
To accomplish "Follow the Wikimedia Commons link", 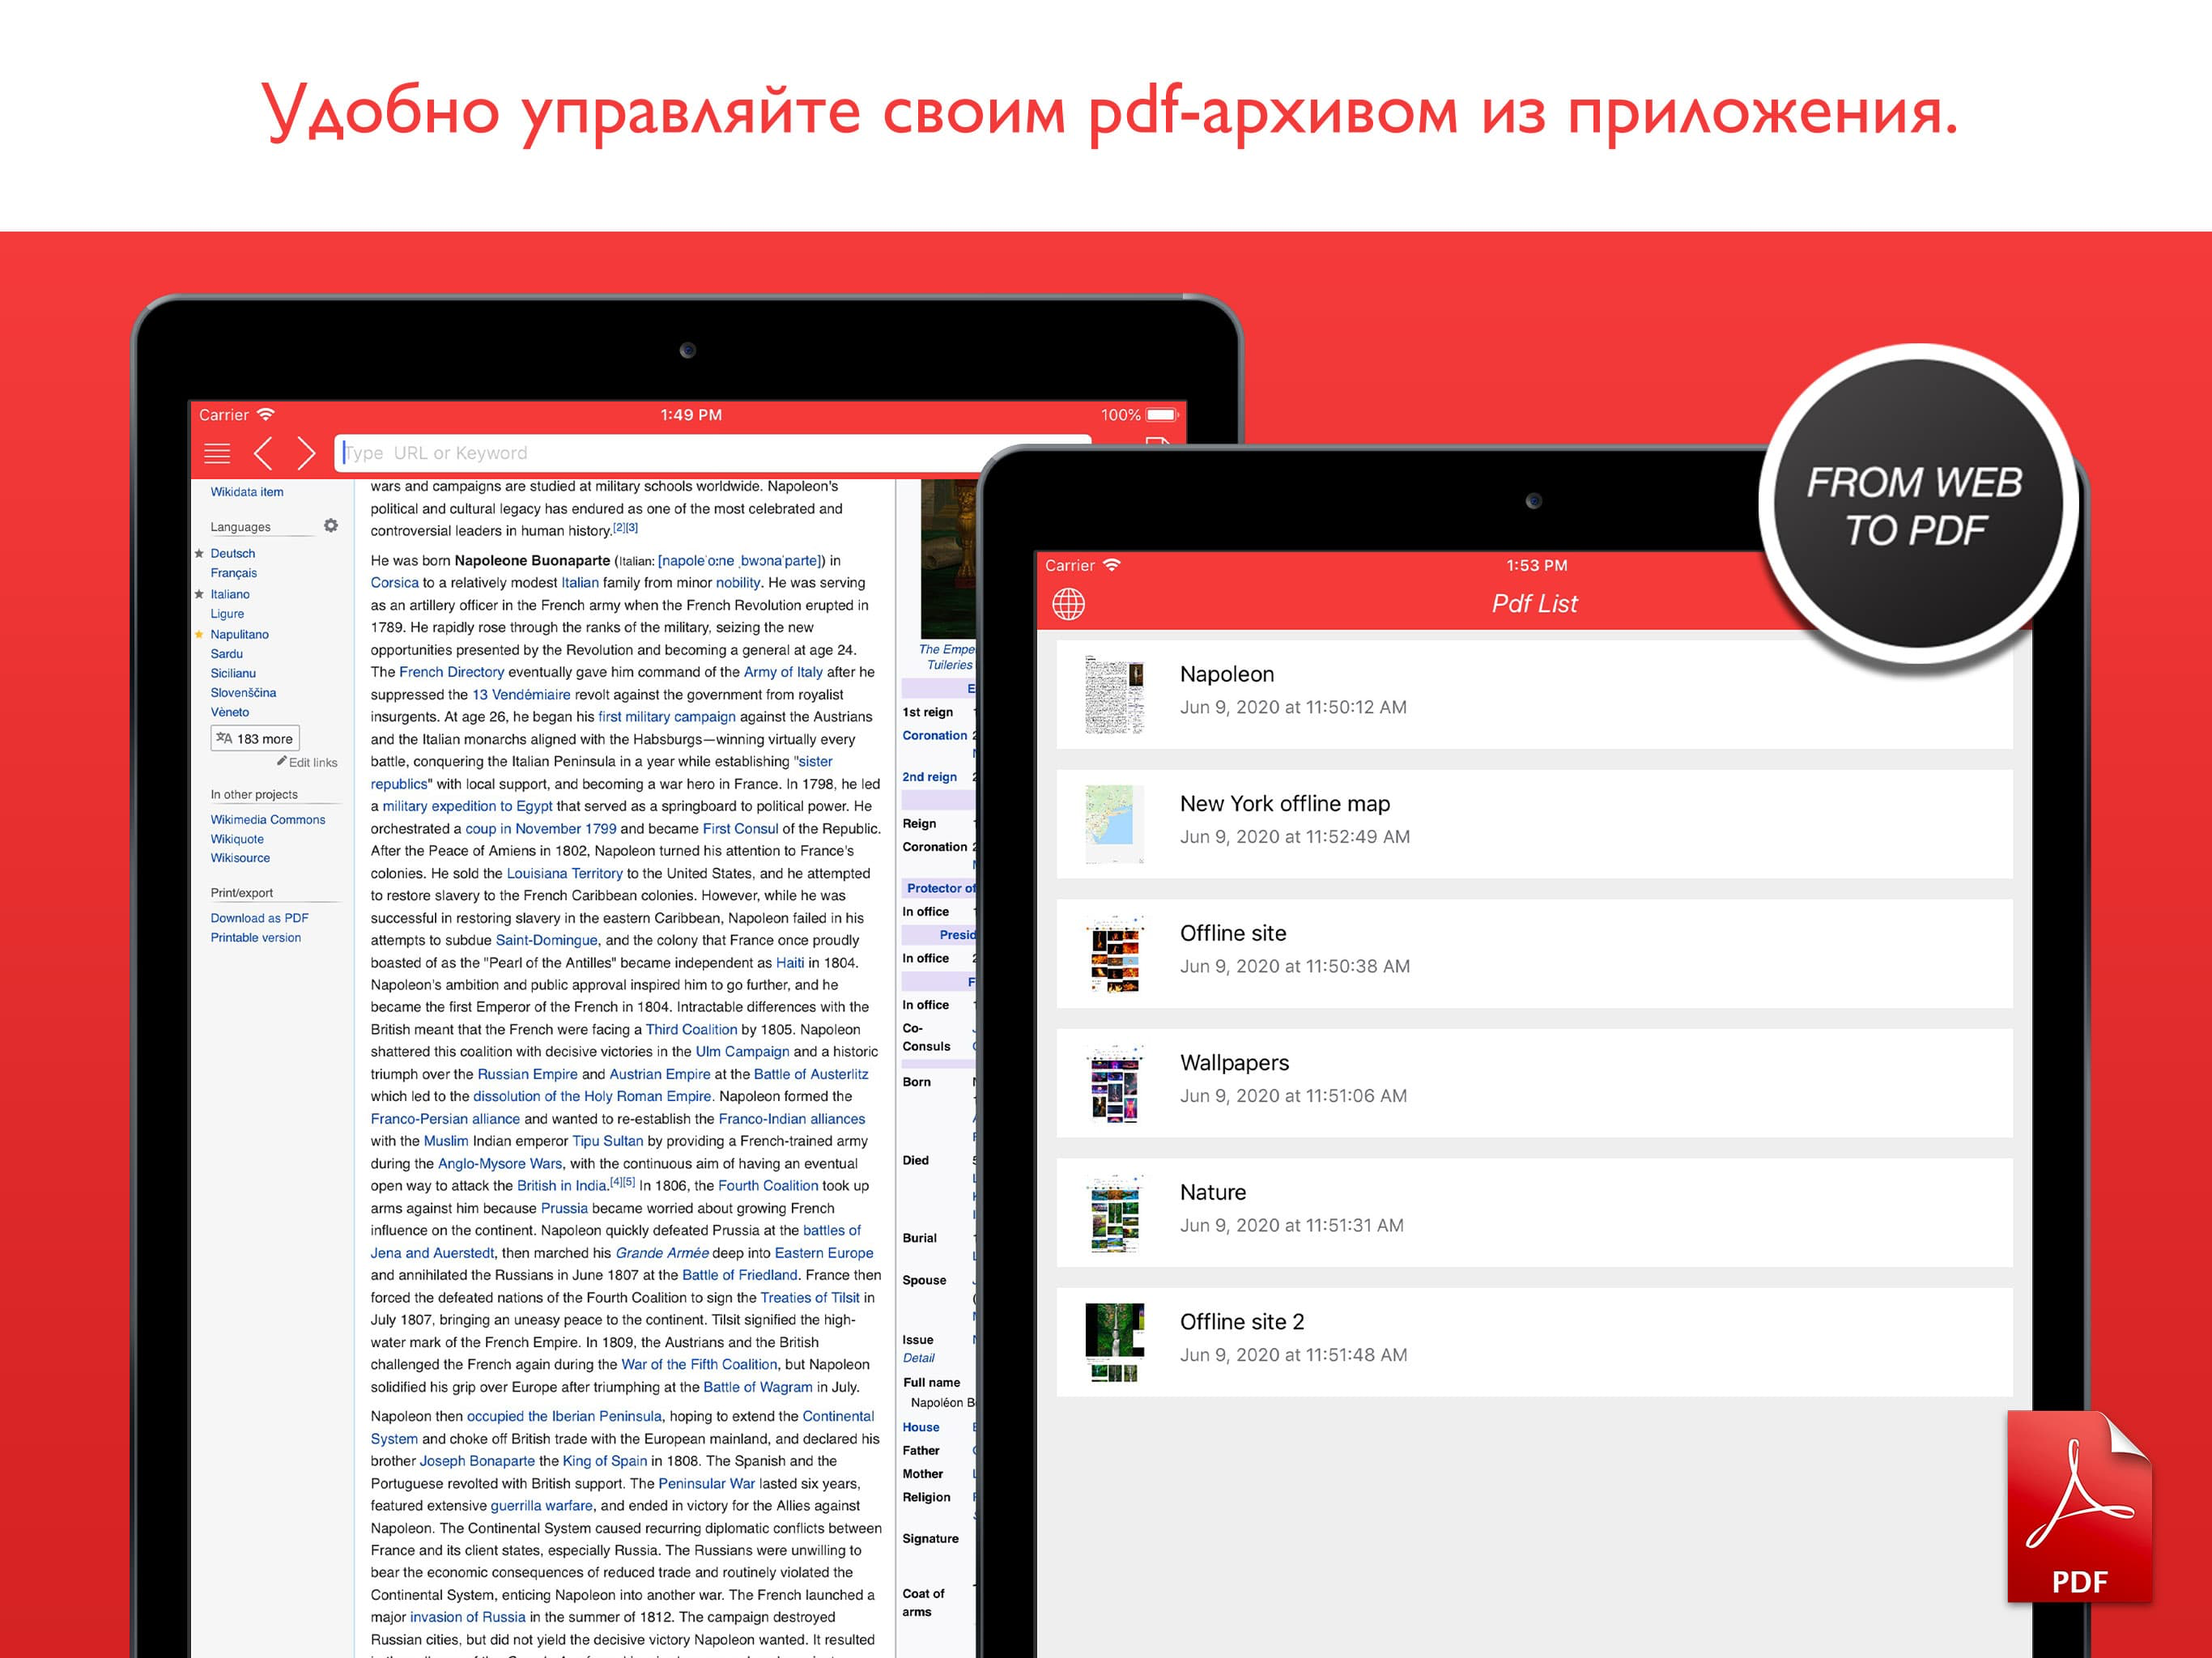I will (267, 820).
